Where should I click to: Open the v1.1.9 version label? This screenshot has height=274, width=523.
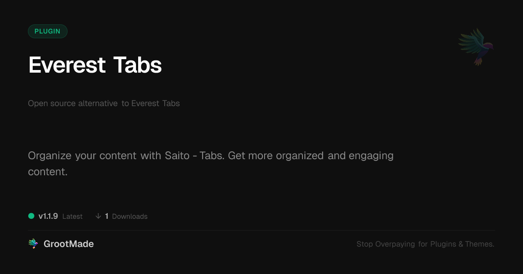click(48, 216)
